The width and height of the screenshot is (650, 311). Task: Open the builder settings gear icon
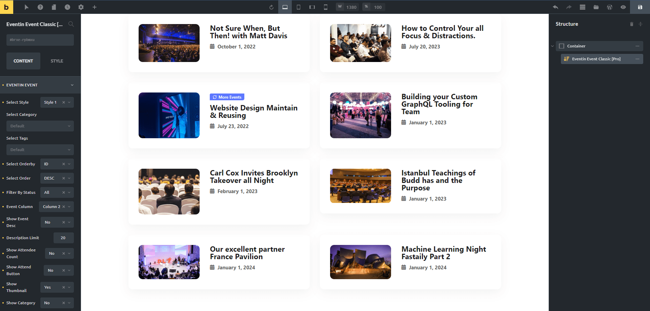point(81,7)
